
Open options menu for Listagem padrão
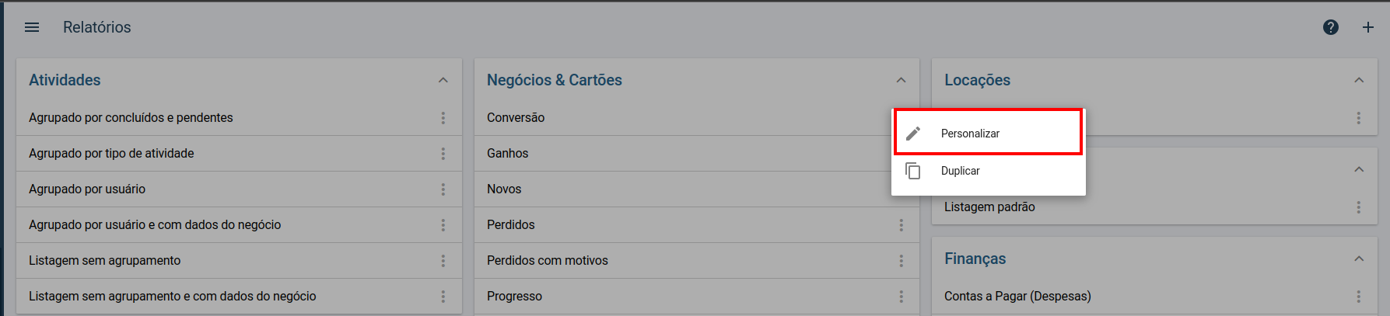point(1359,207)
